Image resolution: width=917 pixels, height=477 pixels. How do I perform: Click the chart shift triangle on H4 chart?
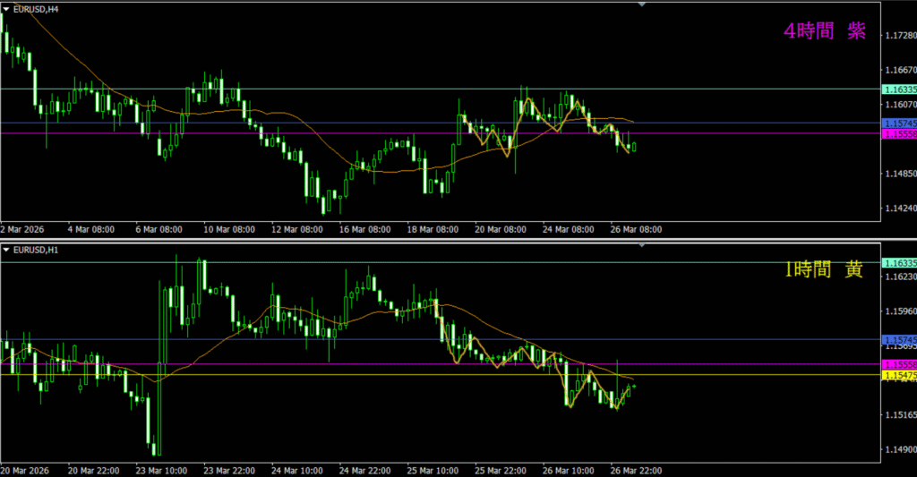point(641,5)
